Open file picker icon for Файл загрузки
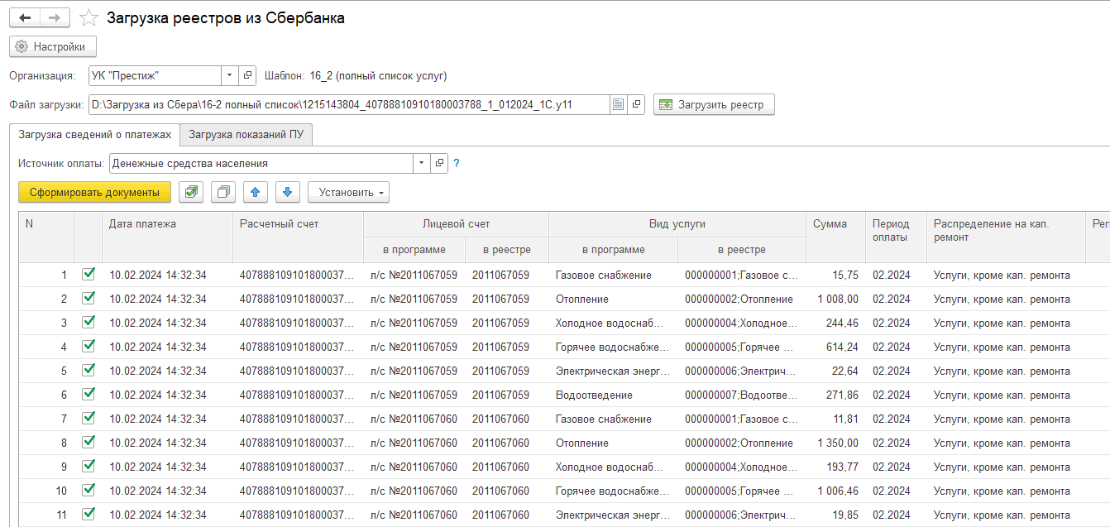Viewport: 1110px width, 527px height. [618, 104]
